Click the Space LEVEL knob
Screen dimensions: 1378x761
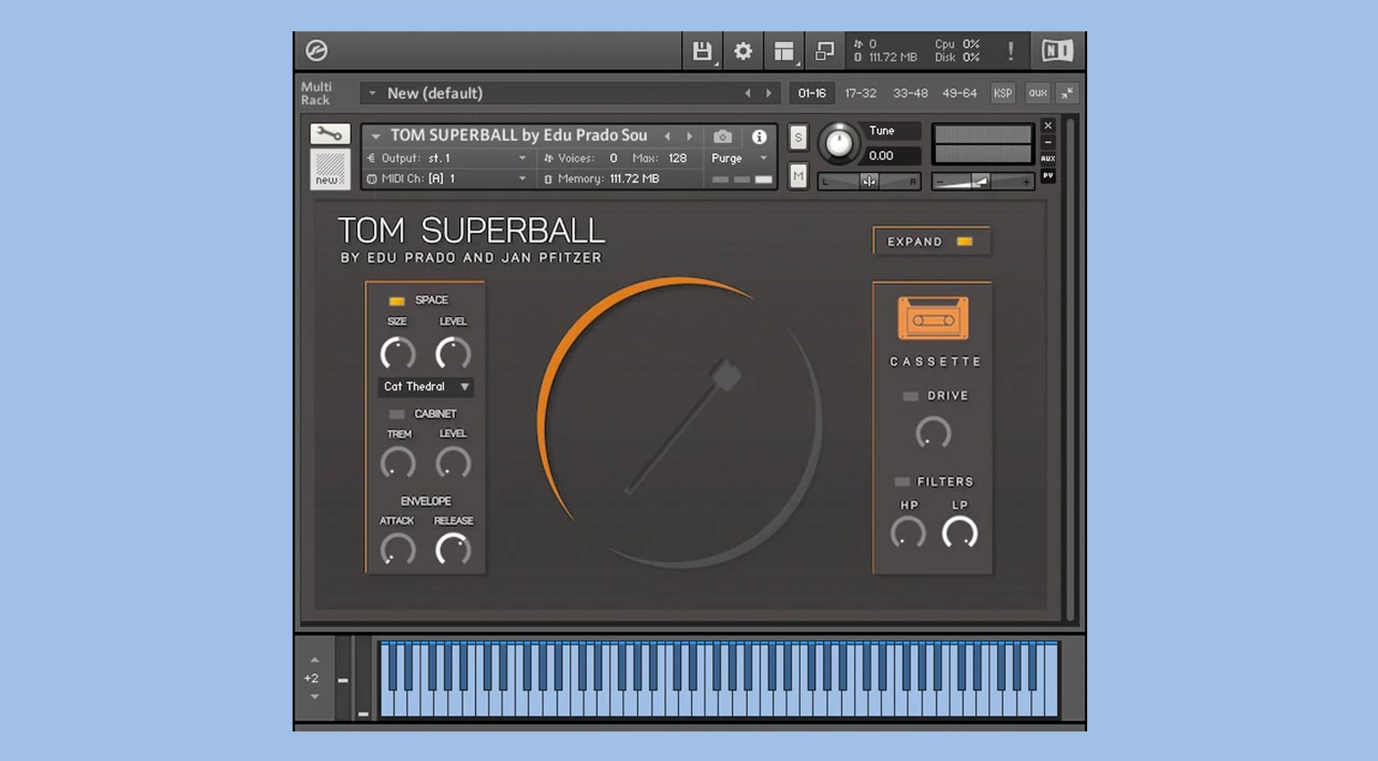point(453,355)
